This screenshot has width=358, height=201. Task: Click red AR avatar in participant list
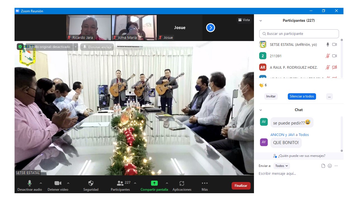tap(263, 67)
